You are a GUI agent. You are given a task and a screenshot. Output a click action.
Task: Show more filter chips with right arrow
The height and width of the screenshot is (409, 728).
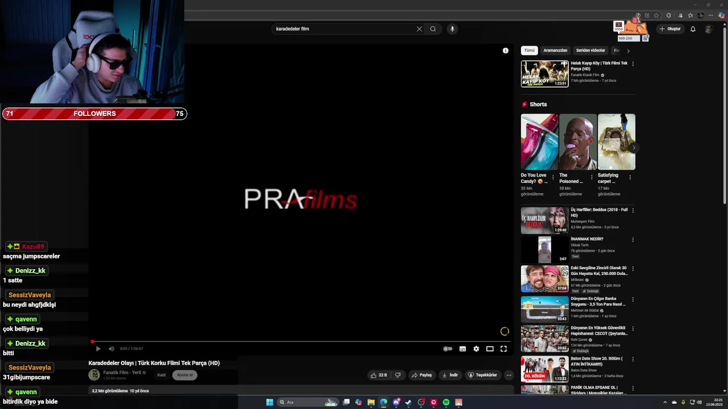pyautogui.click(x=628, y=51)
